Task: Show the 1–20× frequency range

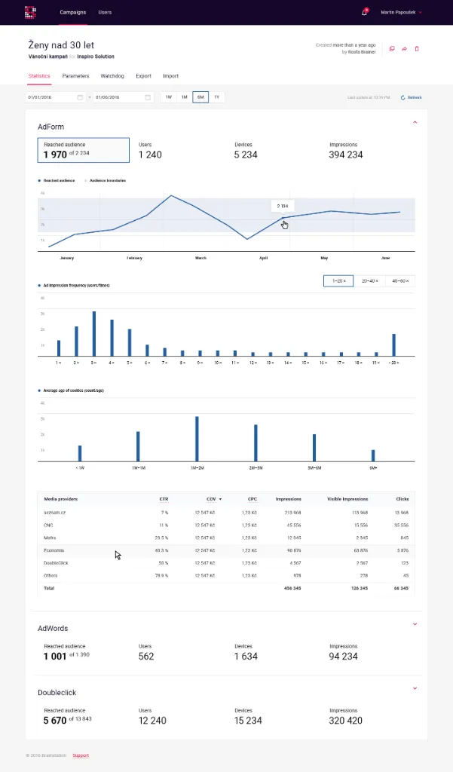Action: pyautogui.click(x=338, y=281)
